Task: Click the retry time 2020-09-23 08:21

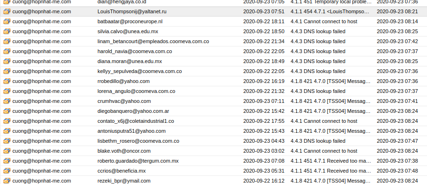Action: [x=397, y=11]
